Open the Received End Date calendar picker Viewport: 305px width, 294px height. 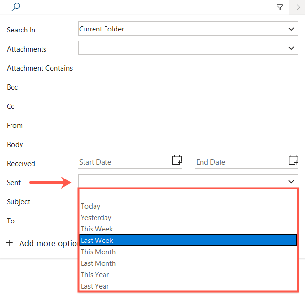294,160
